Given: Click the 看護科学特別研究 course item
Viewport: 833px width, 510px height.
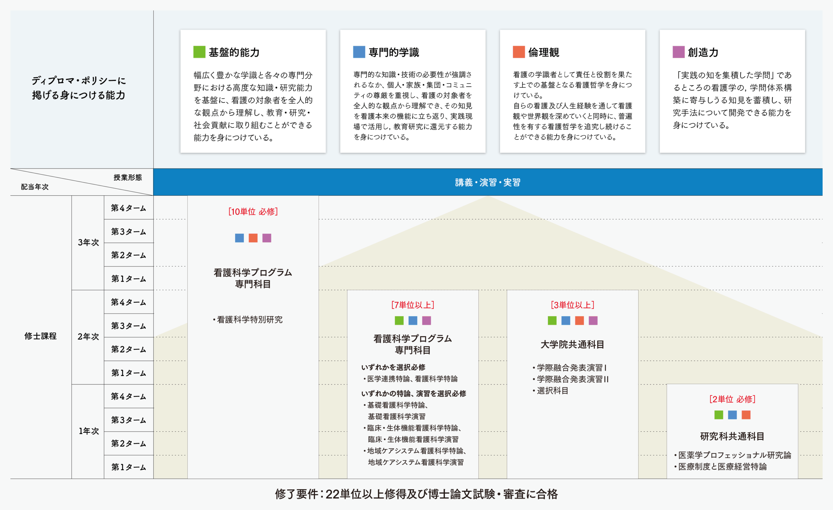Looking at the screenshot, I should click(x=250, y=319).
